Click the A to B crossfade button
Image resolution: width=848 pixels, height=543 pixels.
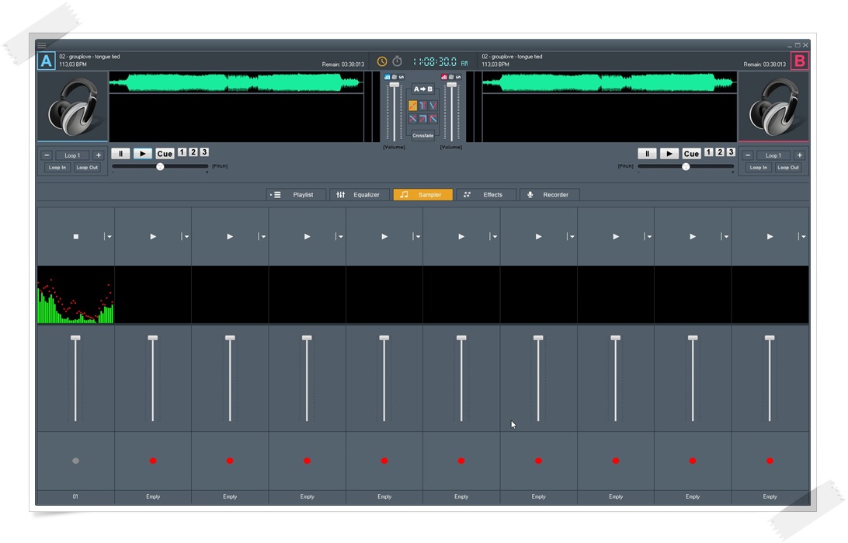point(423,89)
